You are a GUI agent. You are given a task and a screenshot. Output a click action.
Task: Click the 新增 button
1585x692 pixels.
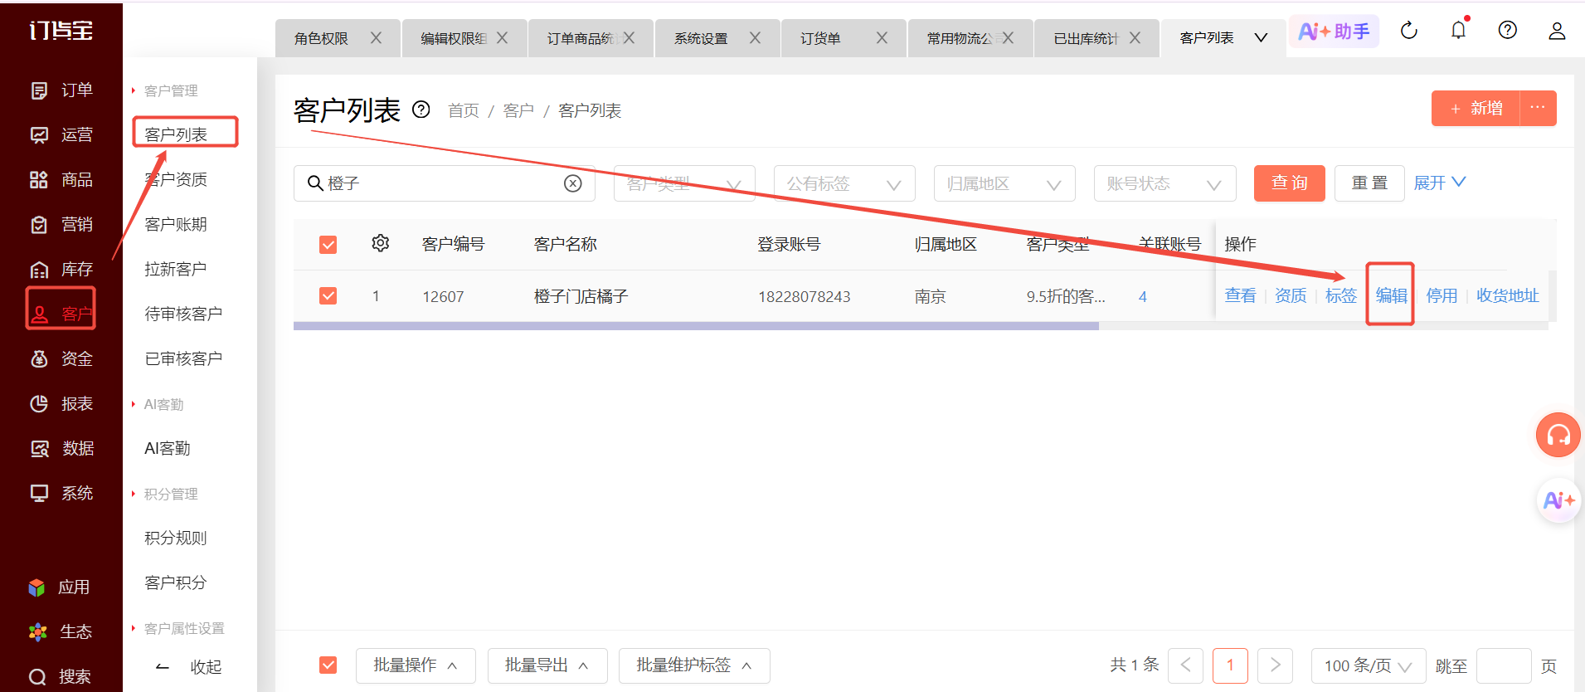click(1476, 108)
